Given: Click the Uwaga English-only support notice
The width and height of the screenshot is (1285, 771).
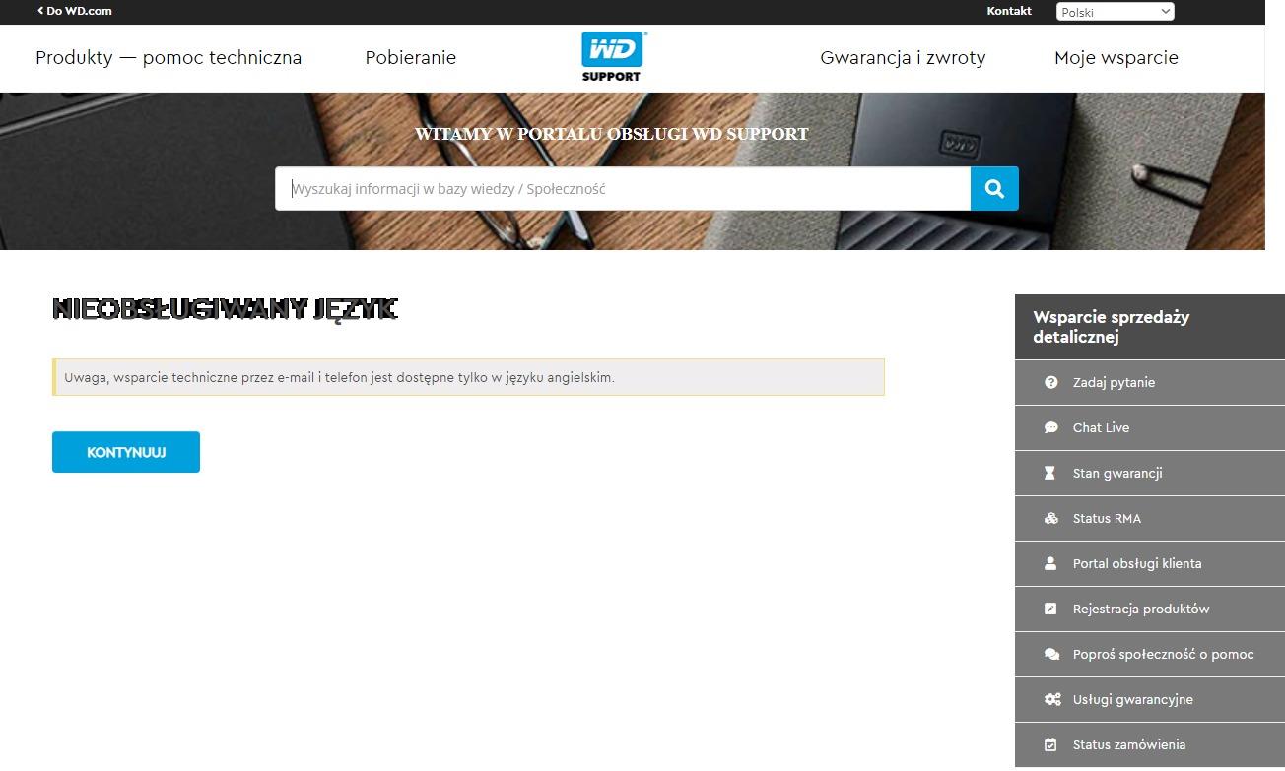Looking at the screenshot, I should click(x=468, y=377).
